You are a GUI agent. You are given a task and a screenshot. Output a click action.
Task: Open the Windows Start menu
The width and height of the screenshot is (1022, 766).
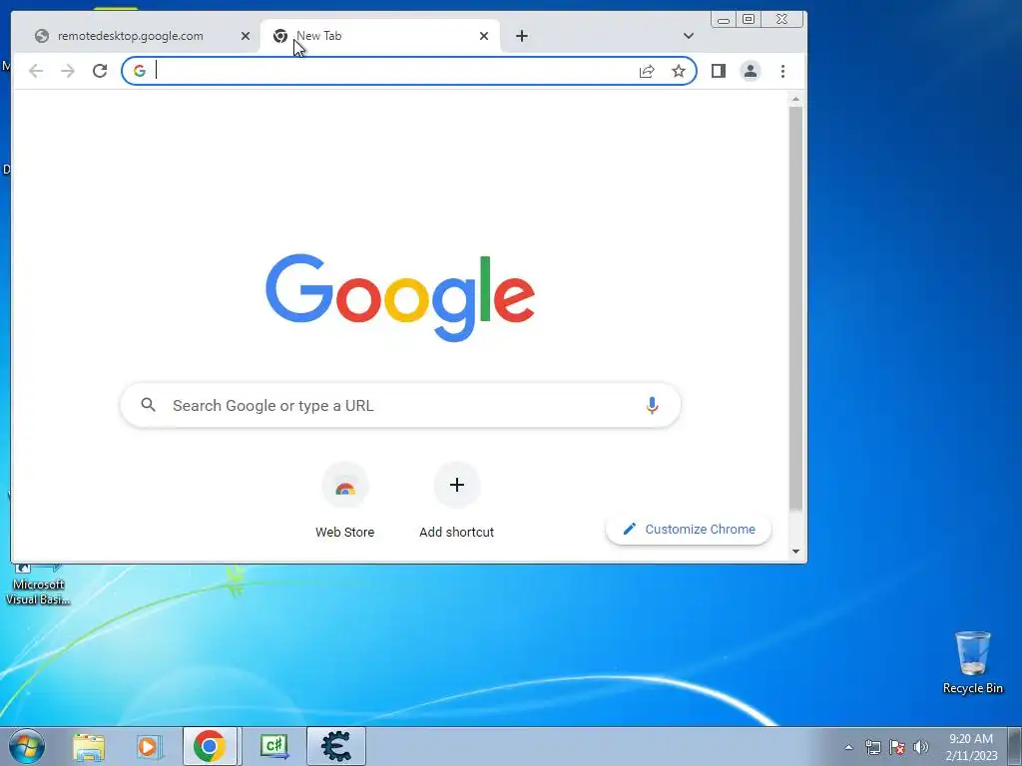27,746
